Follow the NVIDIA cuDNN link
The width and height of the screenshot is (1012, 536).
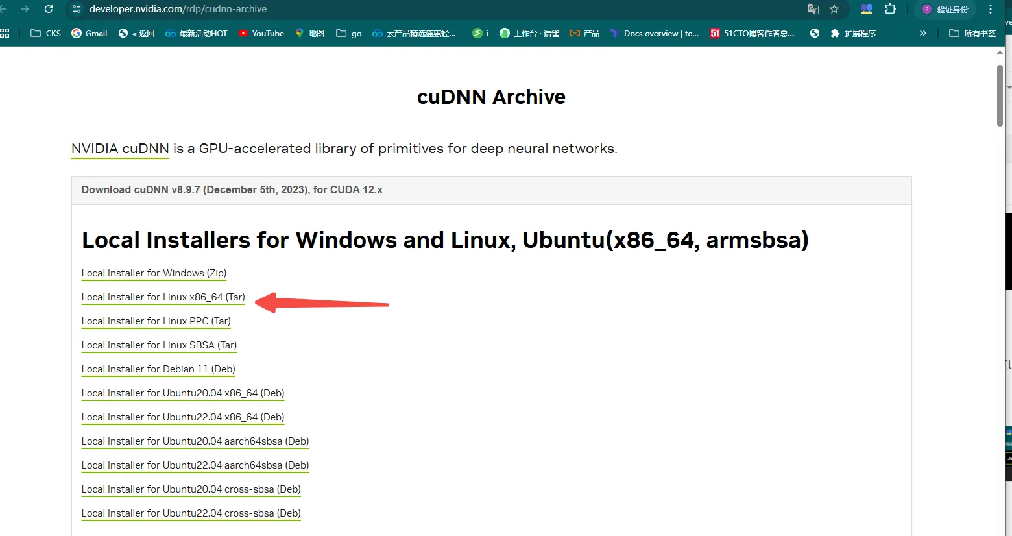point(120,149)
